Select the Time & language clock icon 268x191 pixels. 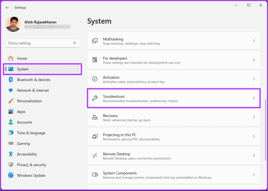tap(10, 133)
